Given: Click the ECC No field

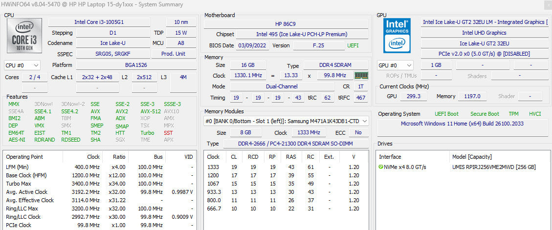Looking at the screenshot, I should [358, 133].
